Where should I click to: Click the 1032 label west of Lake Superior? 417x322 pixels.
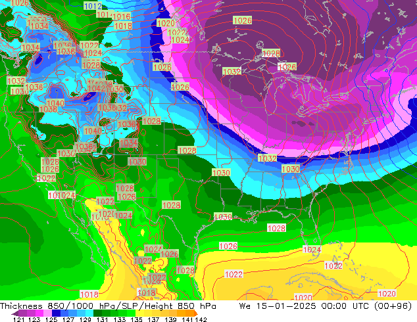point(232,72)
